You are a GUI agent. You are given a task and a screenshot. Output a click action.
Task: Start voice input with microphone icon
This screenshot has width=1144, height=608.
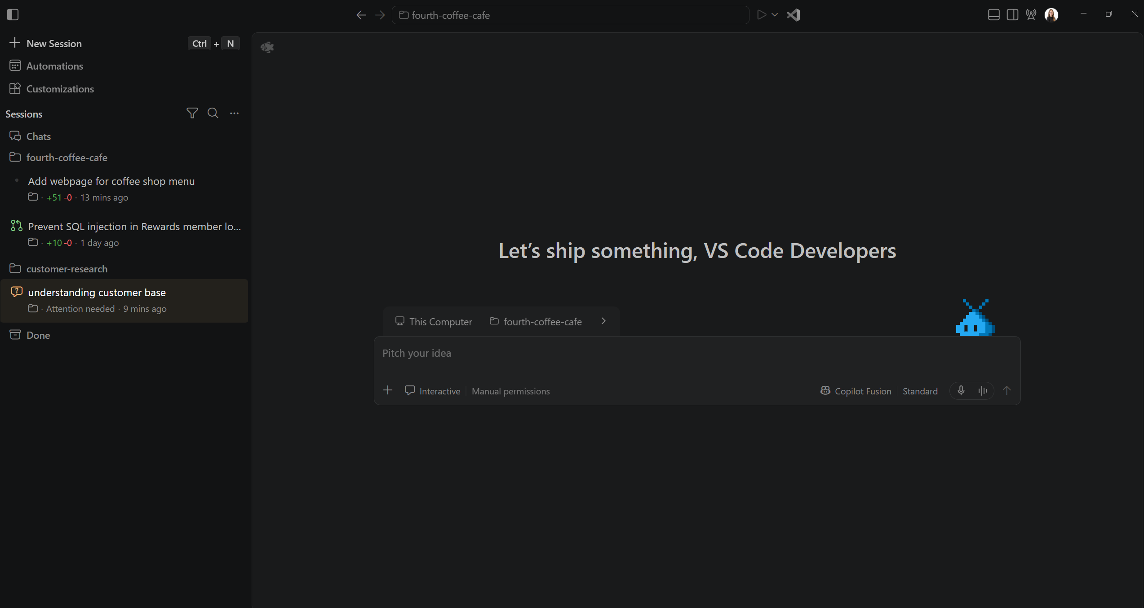(x=961, y=391)
